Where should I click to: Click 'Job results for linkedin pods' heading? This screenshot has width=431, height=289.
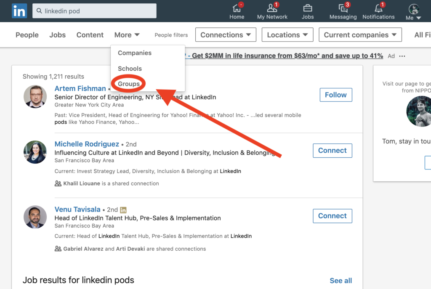click(78, 280)
